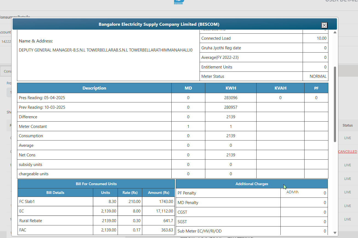Select the KWH column header
358x238 pixels.
click(231, 88)
